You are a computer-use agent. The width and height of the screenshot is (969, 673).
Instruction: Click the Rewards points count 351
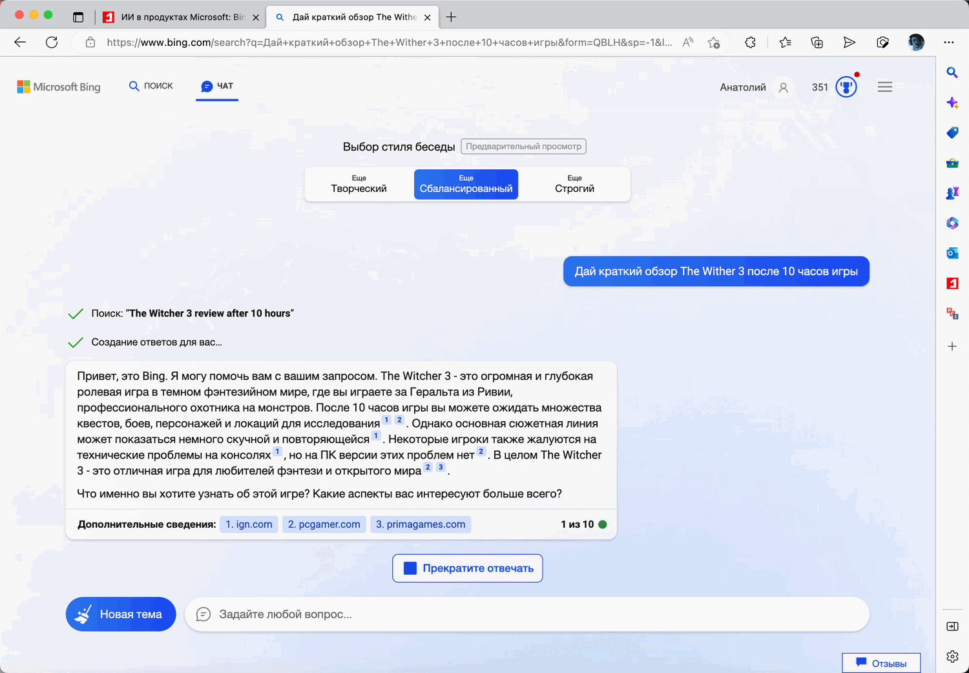pyautogui.click(x=820, y=87)
